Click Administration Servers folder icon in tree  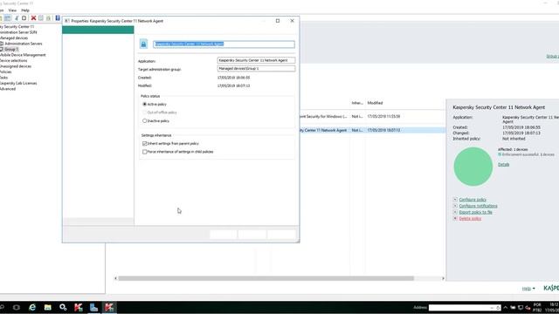tap(2, 44)
